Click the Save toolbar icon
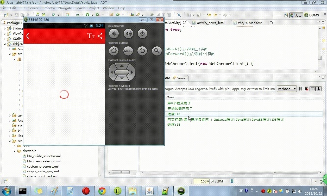The image size is (327, 196). tap(17, 15)
